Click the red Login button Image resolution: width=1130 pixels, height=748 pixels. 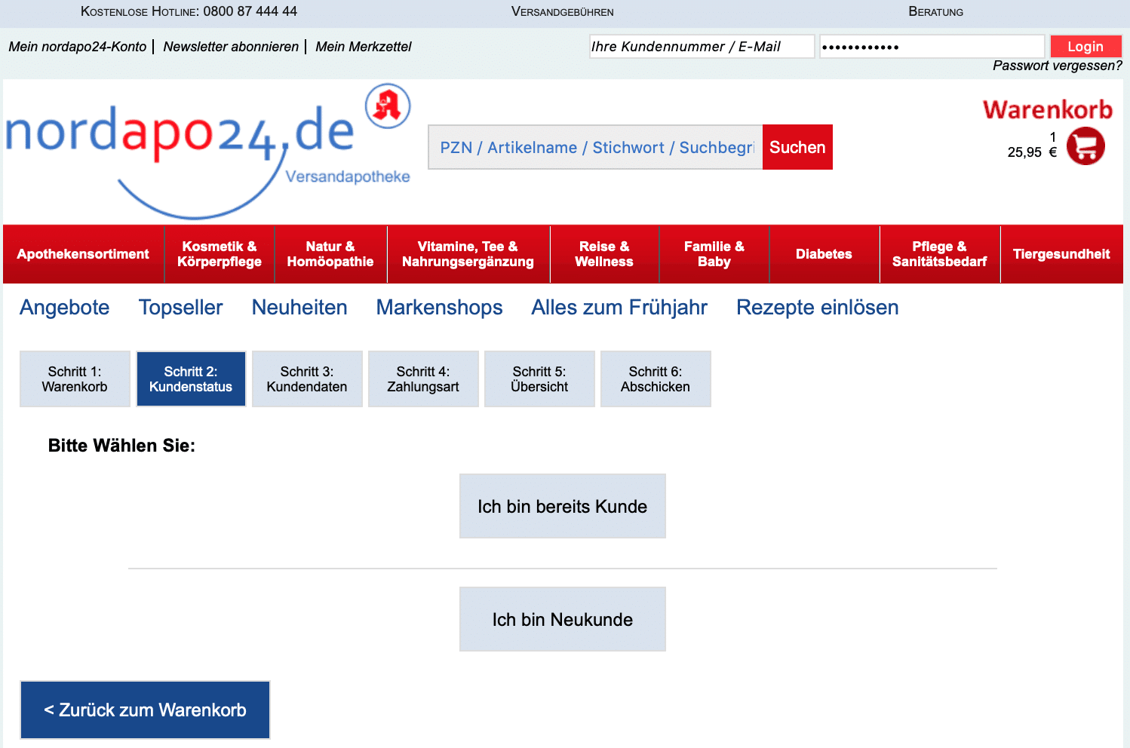point(1085,47)
